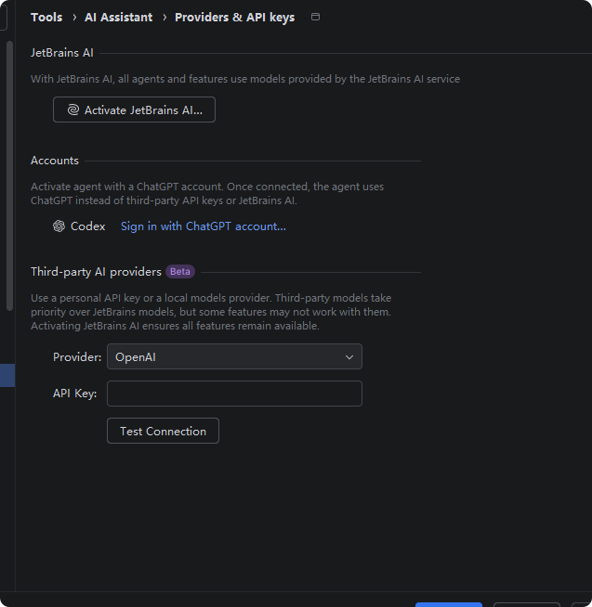Click the selected item in left settings tree
This screenshot has height=607, width=592.
tap(7, 375)
